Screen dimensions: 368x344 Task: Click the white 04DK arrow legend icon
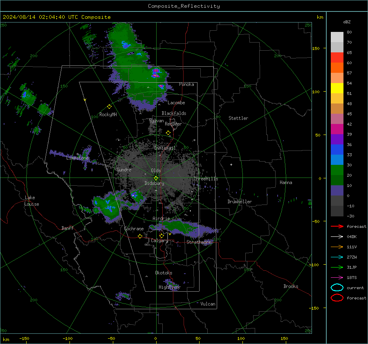(x=337, y=236)
